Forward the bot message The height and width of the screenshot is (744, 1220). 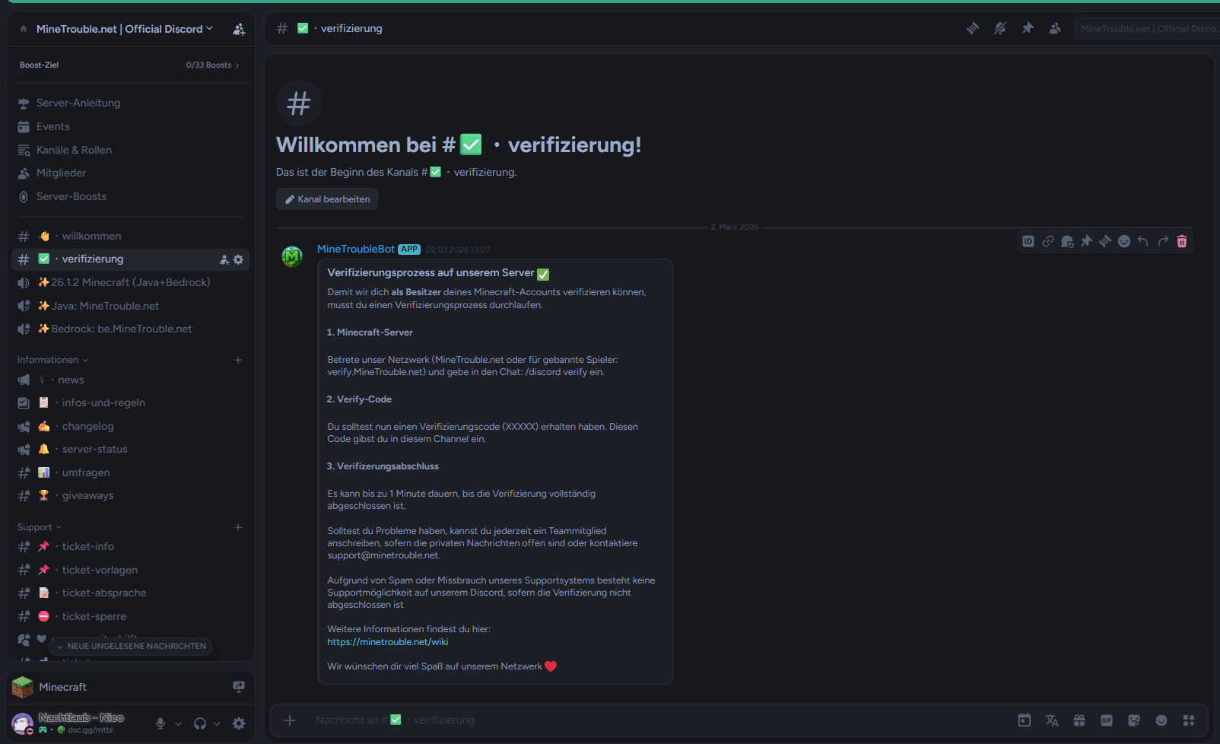coord(1163,241)
